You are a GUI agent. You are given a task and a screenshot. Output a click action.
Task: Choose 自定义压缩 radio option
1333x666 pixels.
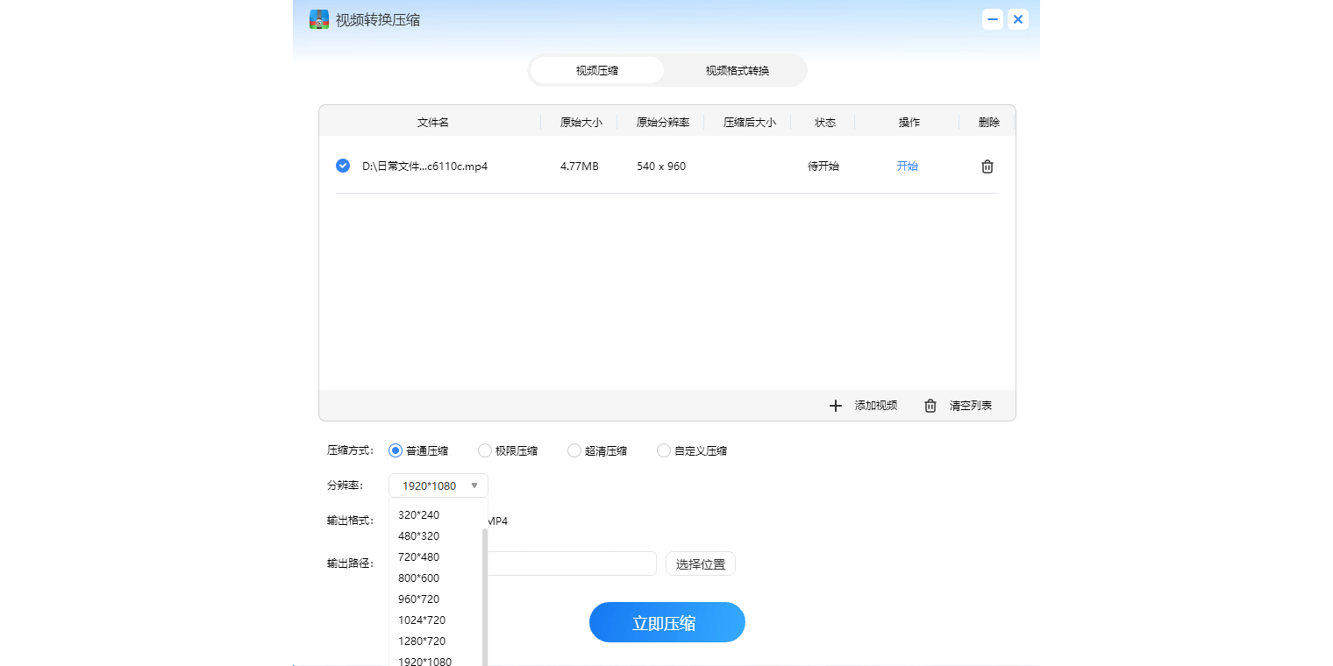pos(664,450)
